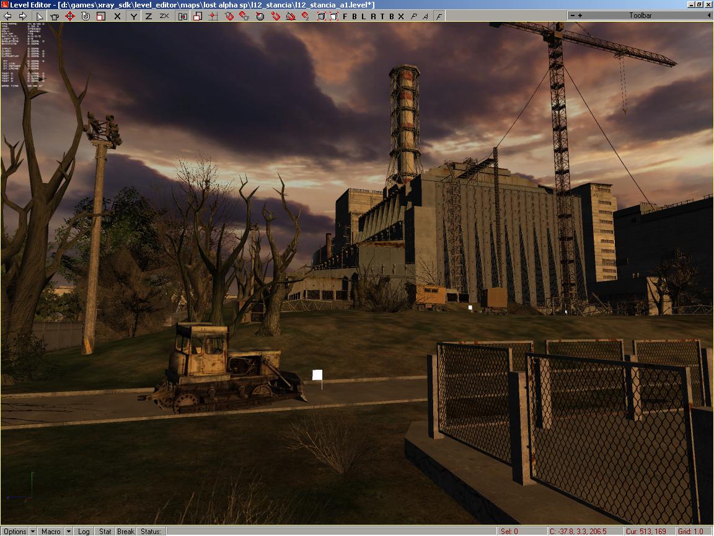Viewport: 714px width, 536px height.
Task: Click the minus button on Toolbar panel
Action: 573,16
